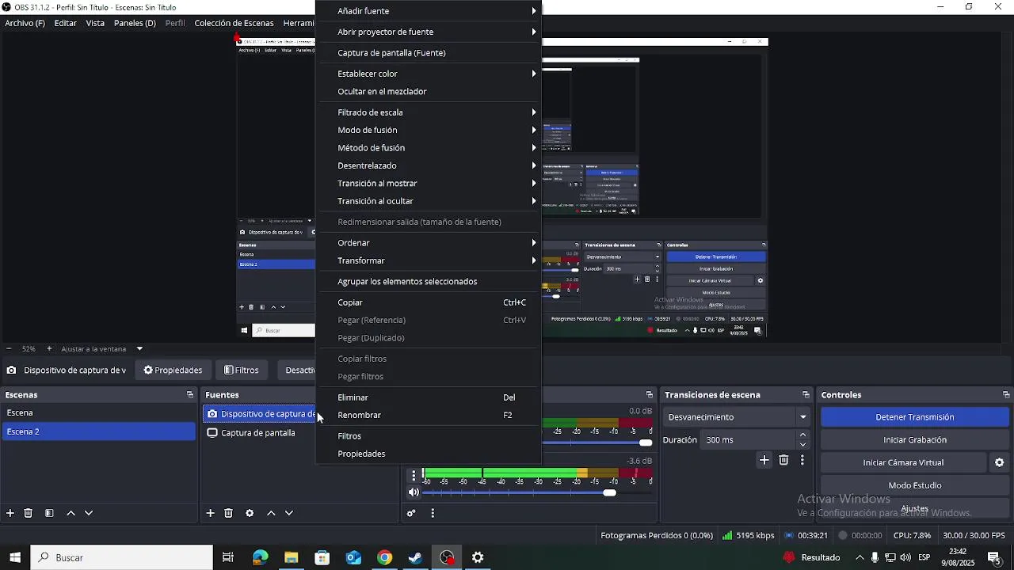Open scene filters icon in Escenas panel
Image resolution: width=1014 pixels, height=570 pixels.
tap(49, 513)
